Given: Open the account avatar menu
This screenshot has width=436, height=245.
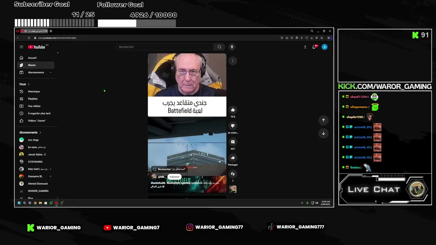Looking at the screenshot, I should (x=325, y=47).
